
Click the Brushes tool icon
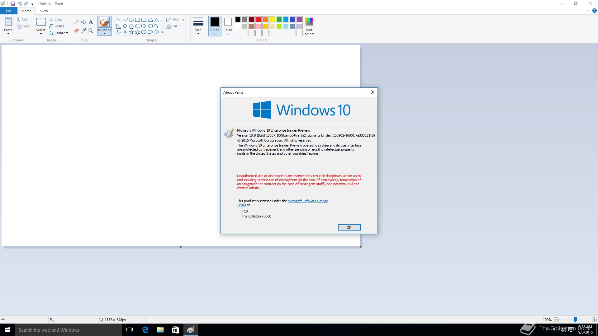point(104,22)
